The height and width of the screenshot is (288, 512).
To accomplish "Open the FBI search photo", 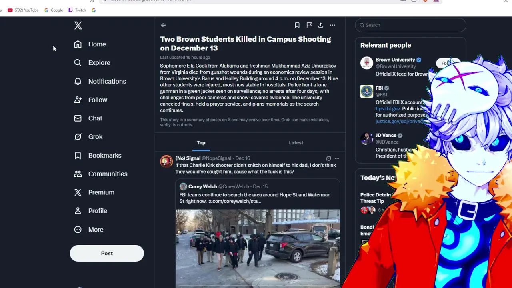I will pos(258,248).
